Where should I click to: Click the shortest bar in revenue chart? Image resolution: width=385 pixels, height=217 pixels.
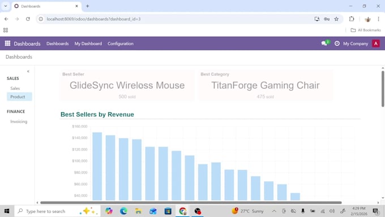click(x=295, y=197)
